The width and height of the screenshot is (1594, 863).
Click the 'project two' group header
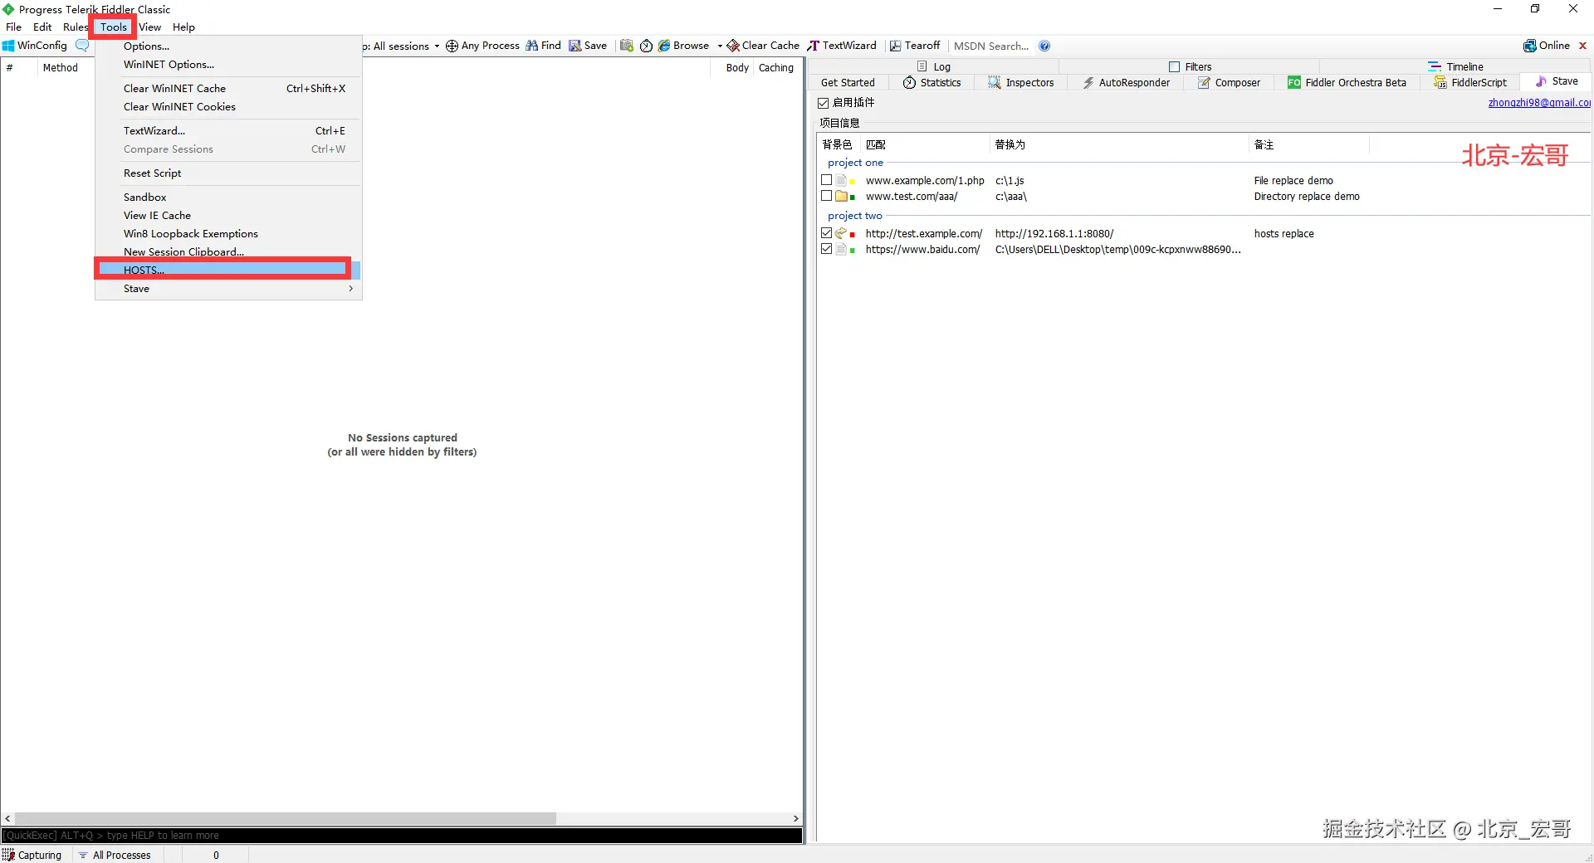855,216
